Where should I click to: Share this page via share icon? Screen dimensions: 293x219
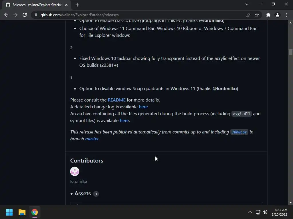point(248,15)
